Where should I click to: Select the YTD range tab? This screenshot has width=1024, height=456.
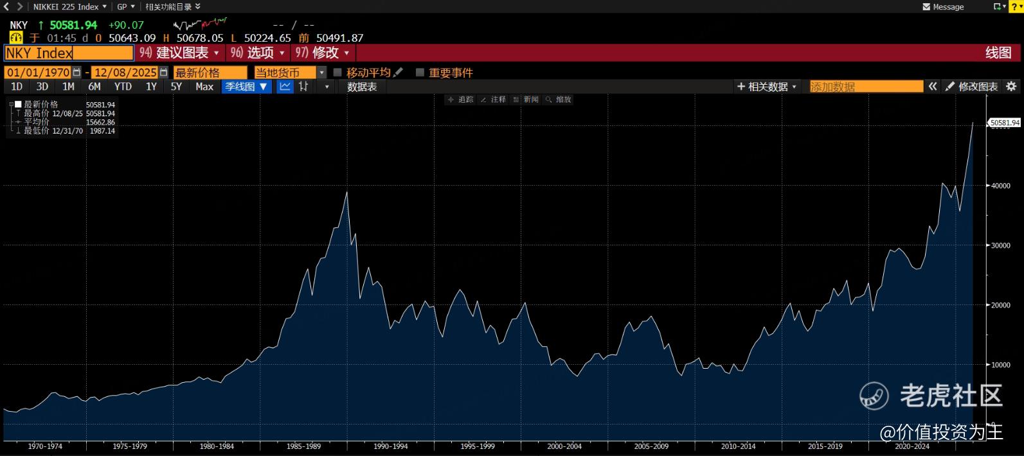[123, 87]
